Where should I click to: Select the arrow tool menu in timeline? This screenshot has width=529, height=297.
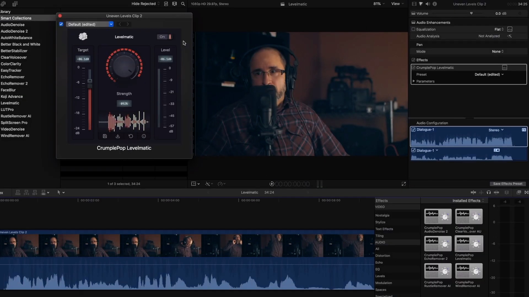tap(61, 193)
